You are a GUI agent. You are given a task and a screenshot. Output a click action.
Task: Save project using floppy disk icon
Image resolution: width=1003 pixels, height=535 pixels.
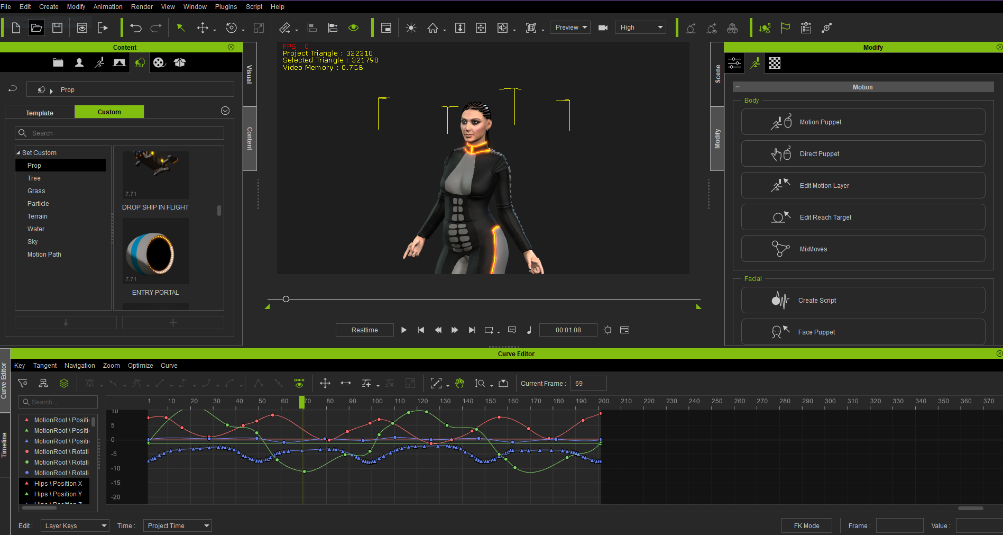58,28
